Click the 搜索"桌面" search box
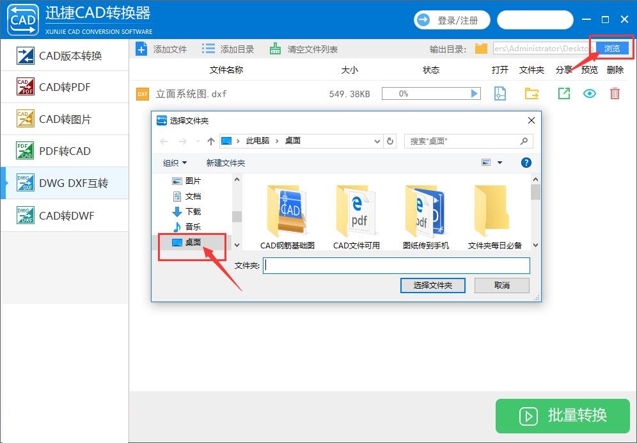Viewport: 637px width, 443px height. [x=468, y=141]
